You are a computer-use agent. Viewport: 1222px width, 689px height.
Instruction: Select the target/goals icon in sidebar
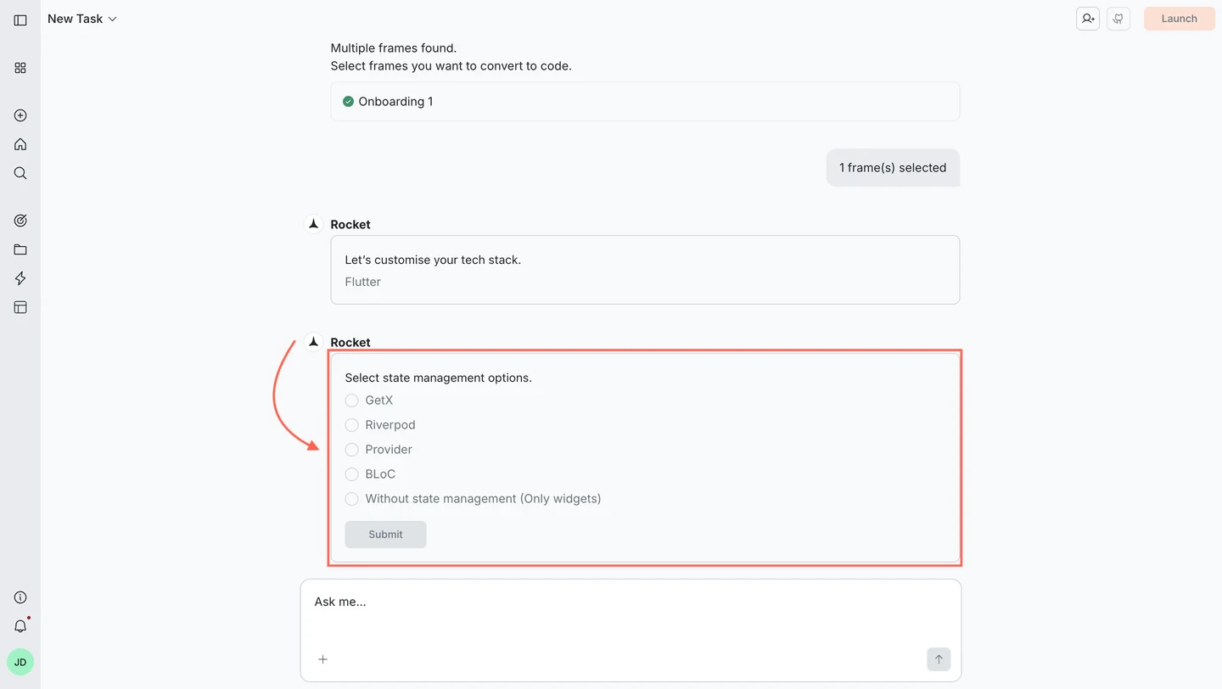coord(20,220)
